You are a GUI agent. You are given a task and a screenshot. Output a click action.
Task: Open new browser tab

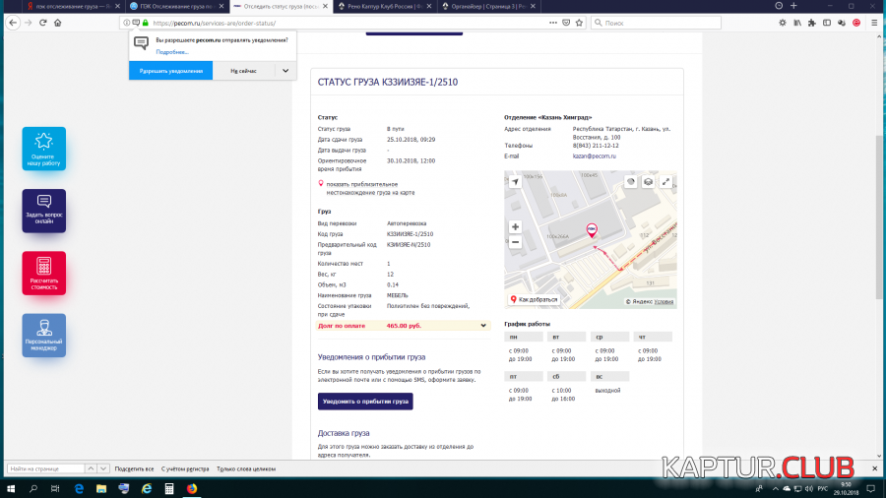793,6
